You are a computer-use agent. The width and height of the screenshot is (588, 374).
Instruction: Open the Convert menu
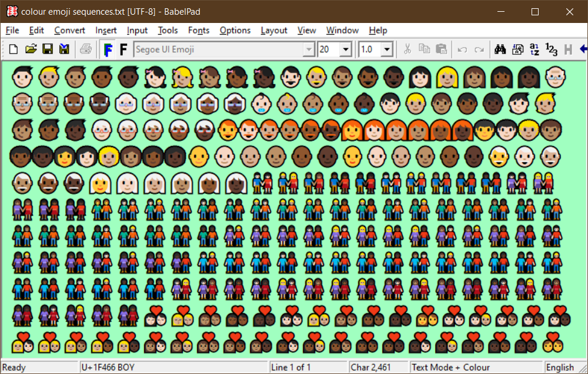point(69,30)
